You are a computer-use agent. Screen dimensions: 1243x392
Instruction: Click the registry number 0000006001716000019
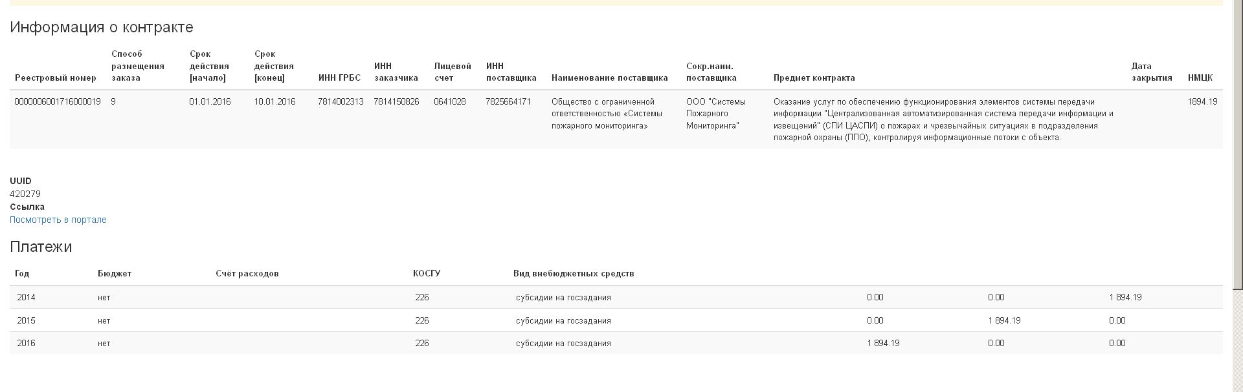coord(58,102)
